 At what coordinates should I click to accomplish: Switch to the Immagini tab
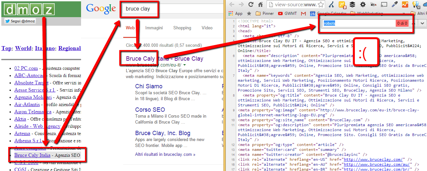click(154, 28)
